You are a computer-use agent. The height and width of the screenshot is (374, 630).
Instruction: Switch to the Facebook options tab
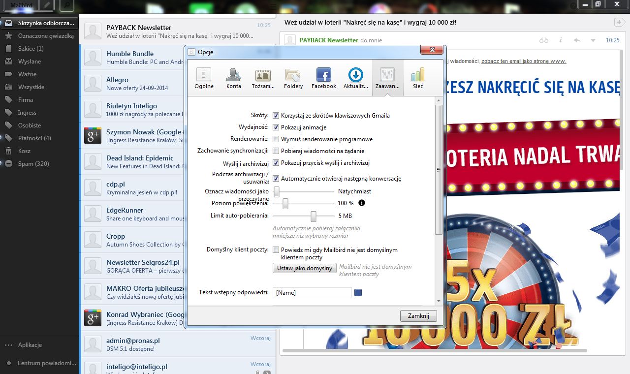[x=324, y=78]
